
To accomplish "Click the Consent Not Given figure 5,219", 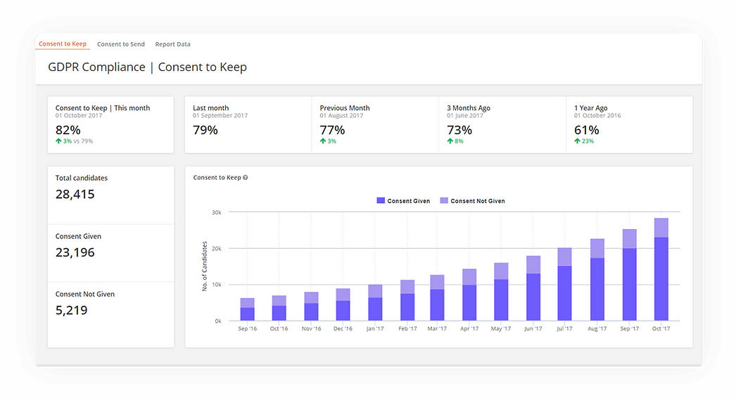I will 71,310.
